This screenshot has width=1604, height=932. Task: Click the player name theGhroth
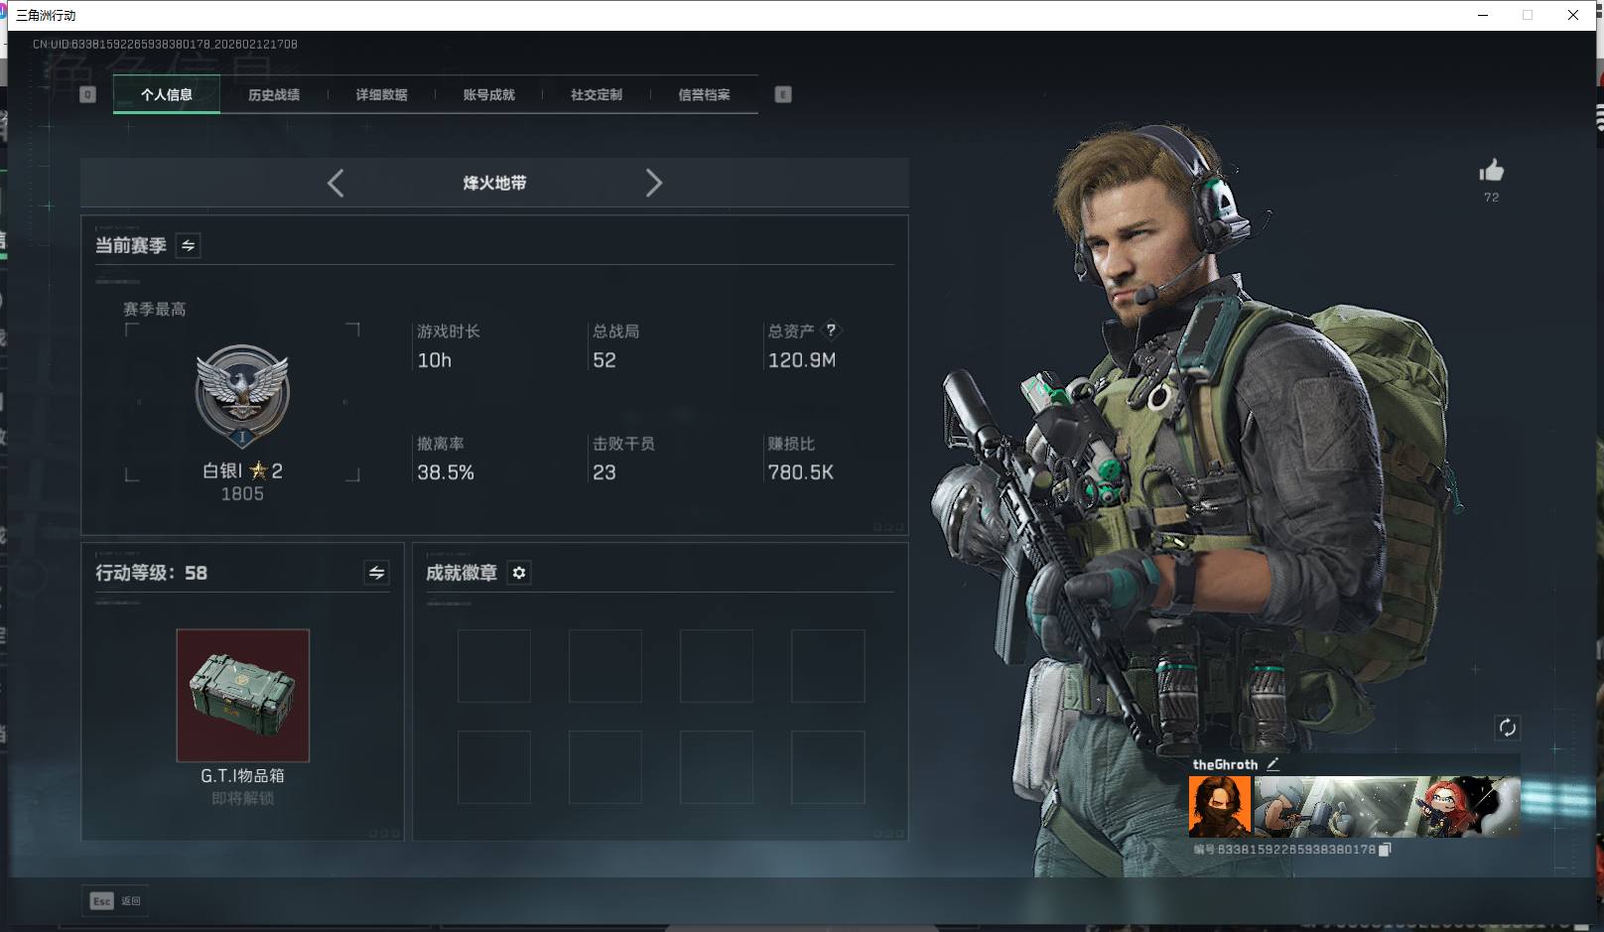pyautogui.click(x=1225, y=764)
